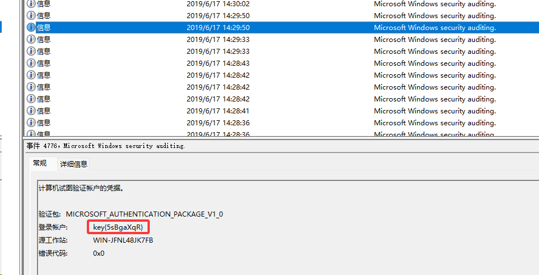Click the MICROSOFT_AUTHENTICATION_PACKAGE_V1_0 text
Image resolution: width=539 pixels, height=275 pixels.
[145, 214]
